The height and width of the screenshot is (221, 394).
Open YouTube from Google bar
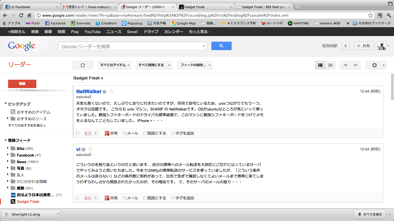tap(93, 32)
